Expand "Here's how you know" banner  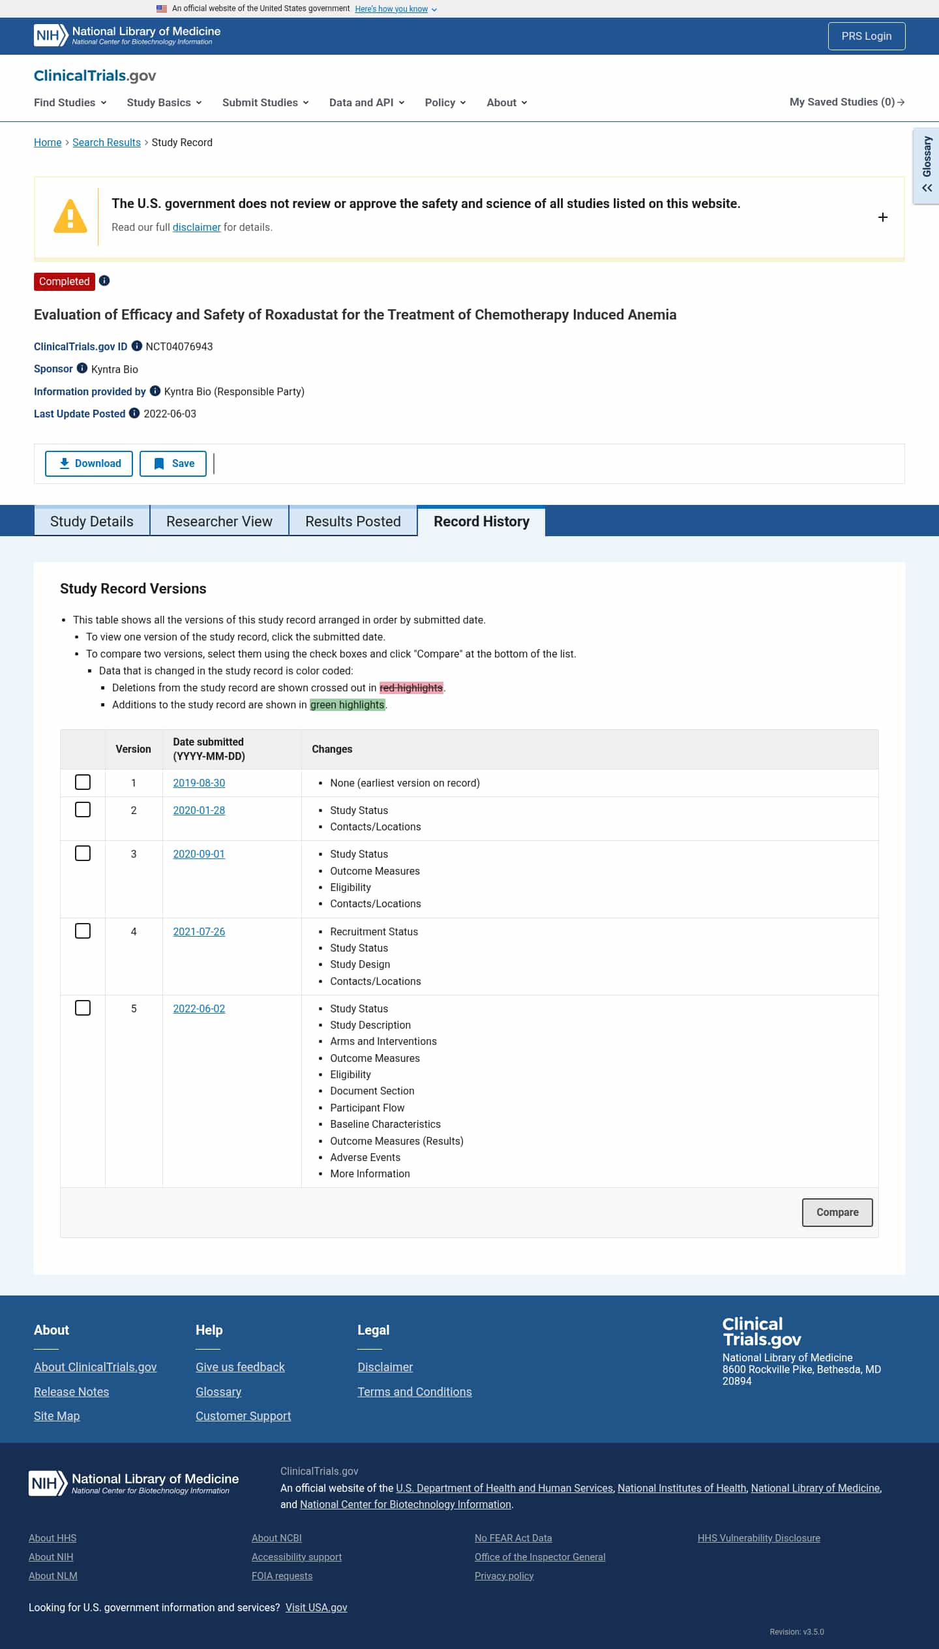tap(395, 9)
